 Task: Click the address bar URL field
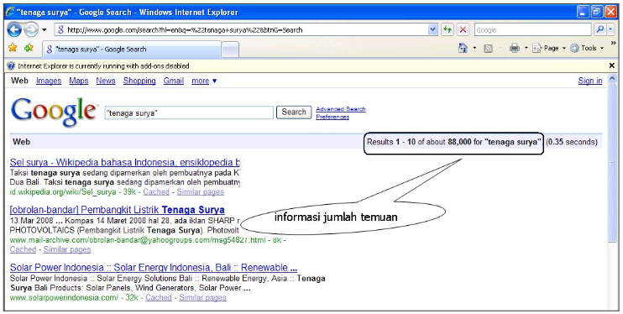pyautogui.click(x=241, y=30)
